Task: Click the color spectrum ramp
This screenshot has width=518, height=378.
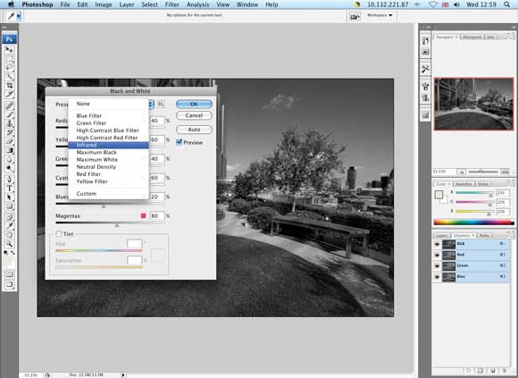Action: coord(473,223)
